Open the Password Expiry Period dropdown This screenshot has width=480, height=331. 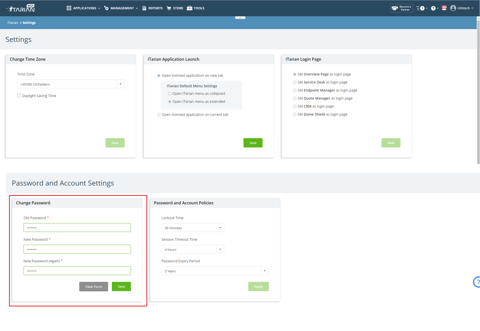(x=215, y=271)
